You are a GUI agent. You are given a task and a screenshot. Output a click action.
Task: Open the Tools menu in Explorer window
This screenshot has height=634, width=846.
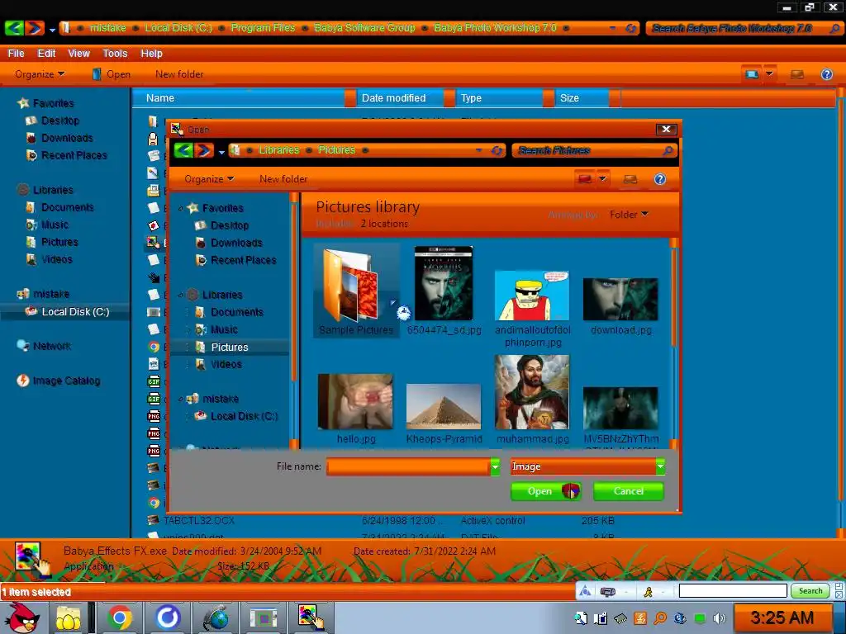[x=115, y=54]
